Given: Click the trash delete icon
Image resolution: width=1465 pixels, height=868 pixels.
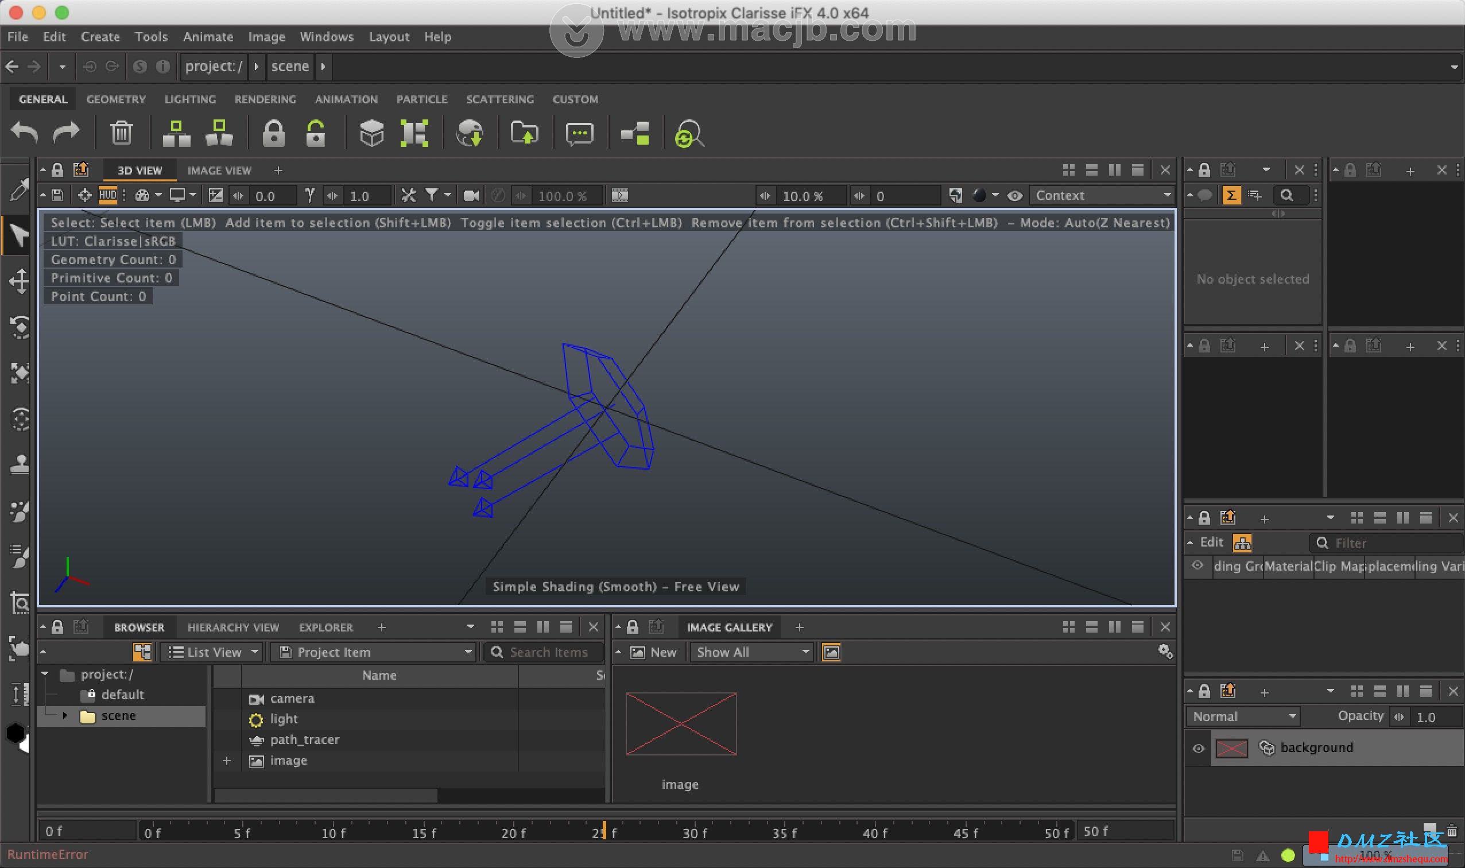Looking at the screenshot, I should coord(122,133).
